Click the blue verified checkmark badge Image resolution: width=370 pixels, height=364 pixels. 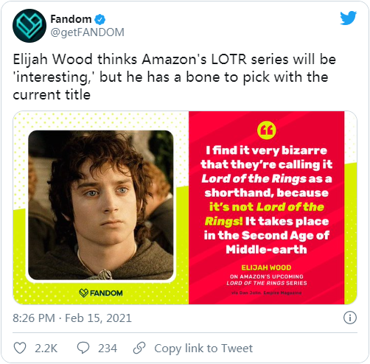tap(100, 20)
